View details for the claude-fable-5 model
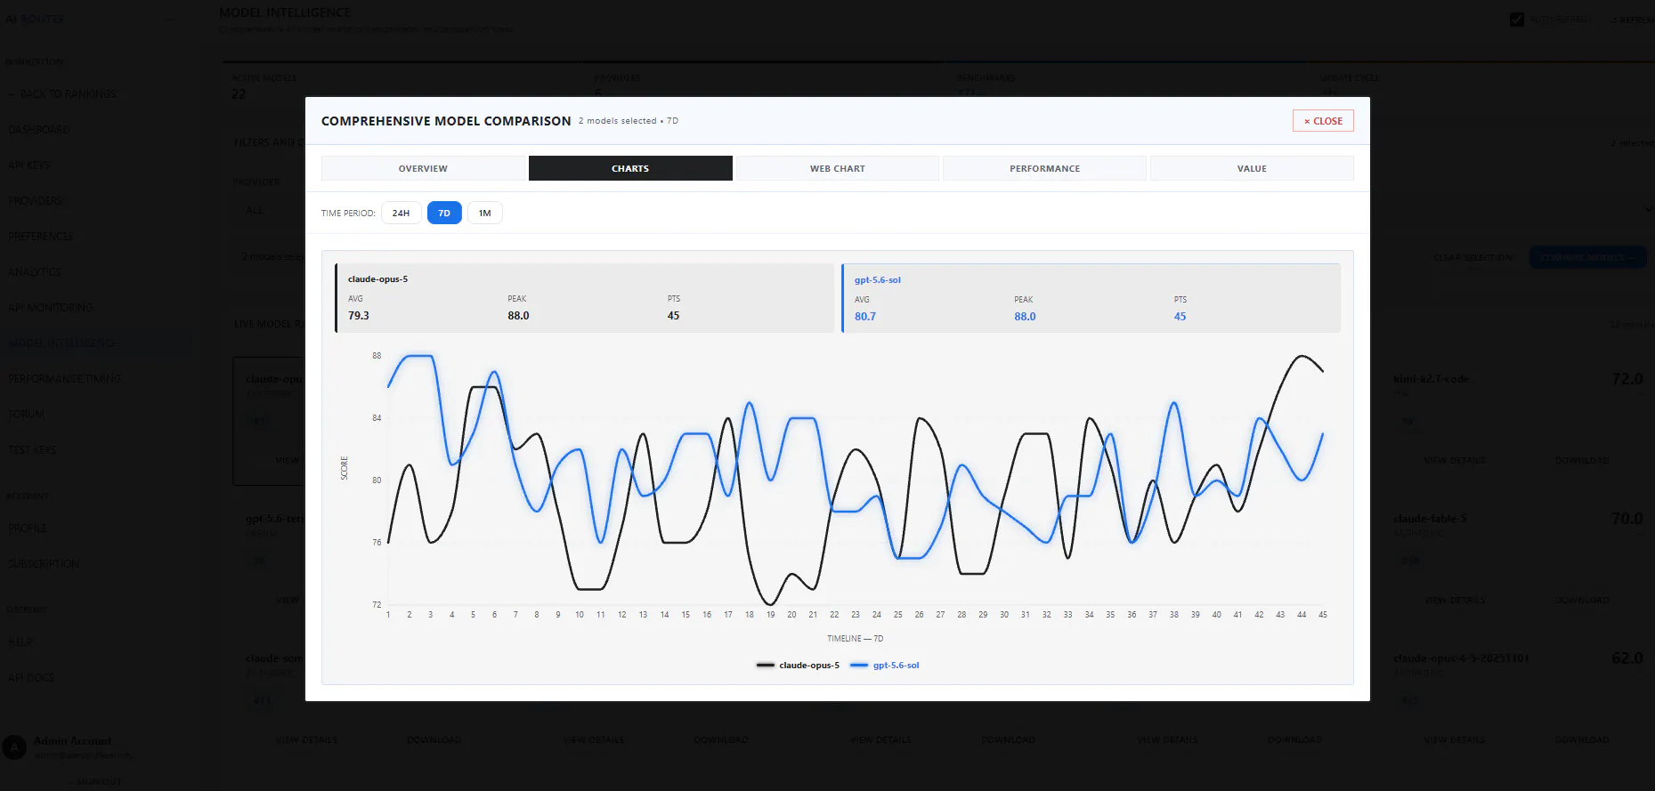The width and height of the screenshot is (1655, 791). 1455,601
